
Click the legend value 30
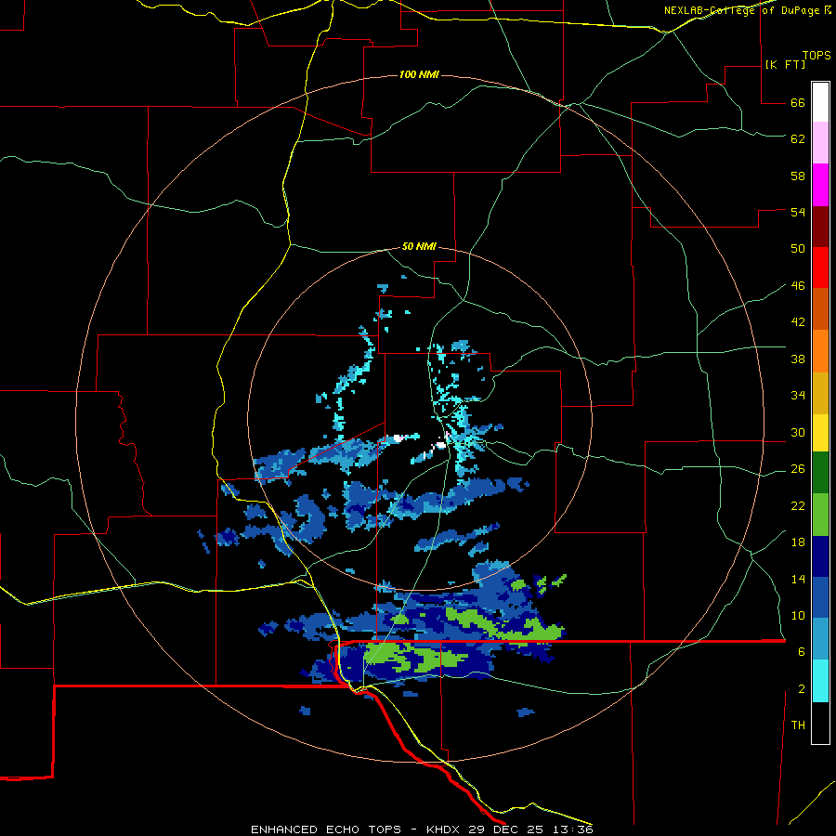click(x=798, y=432)
